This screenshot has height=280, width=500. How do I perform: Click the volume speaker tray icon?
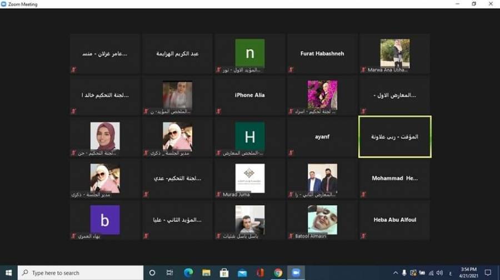coord(440,273)
